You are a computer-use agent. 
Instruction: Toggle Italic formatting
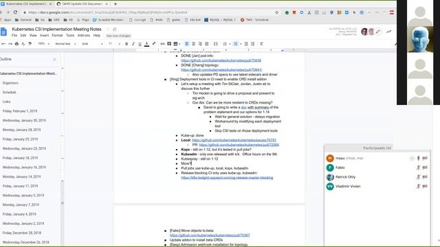tap(133, 44)
